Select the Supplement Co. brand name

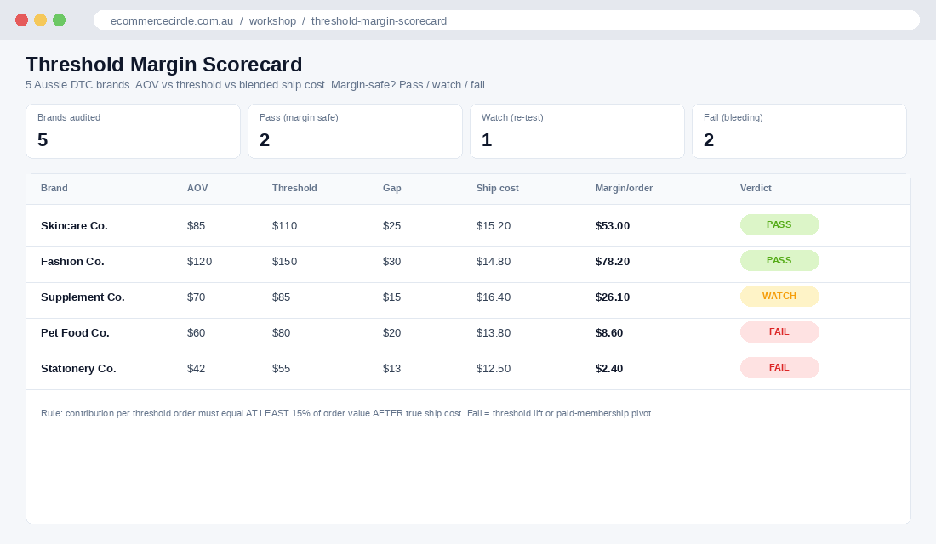tap(83, 297)
